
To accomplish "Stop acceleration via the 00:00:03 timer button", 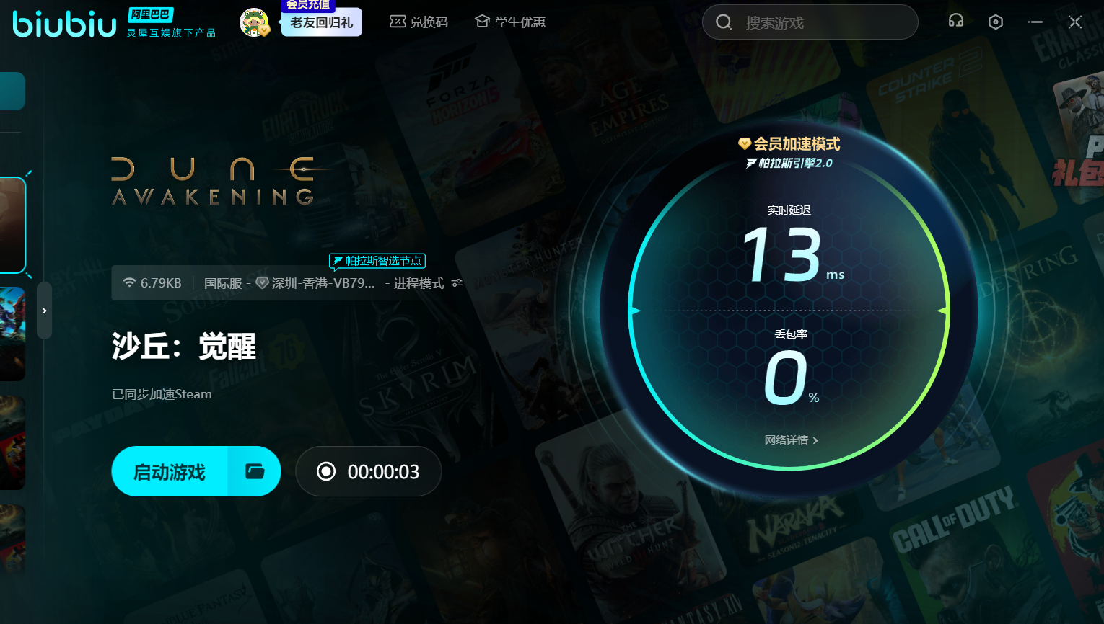I will (x=368, y=471).
